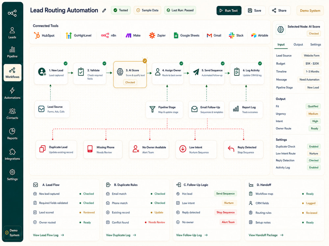Open the Low Intent exception node
Image resolution: width=329 pixels, height=246 pixels.
196,149
